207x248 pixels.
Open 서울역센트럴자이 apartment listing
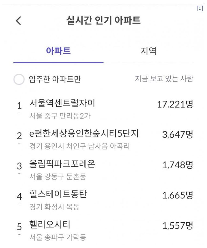[62, 103]
